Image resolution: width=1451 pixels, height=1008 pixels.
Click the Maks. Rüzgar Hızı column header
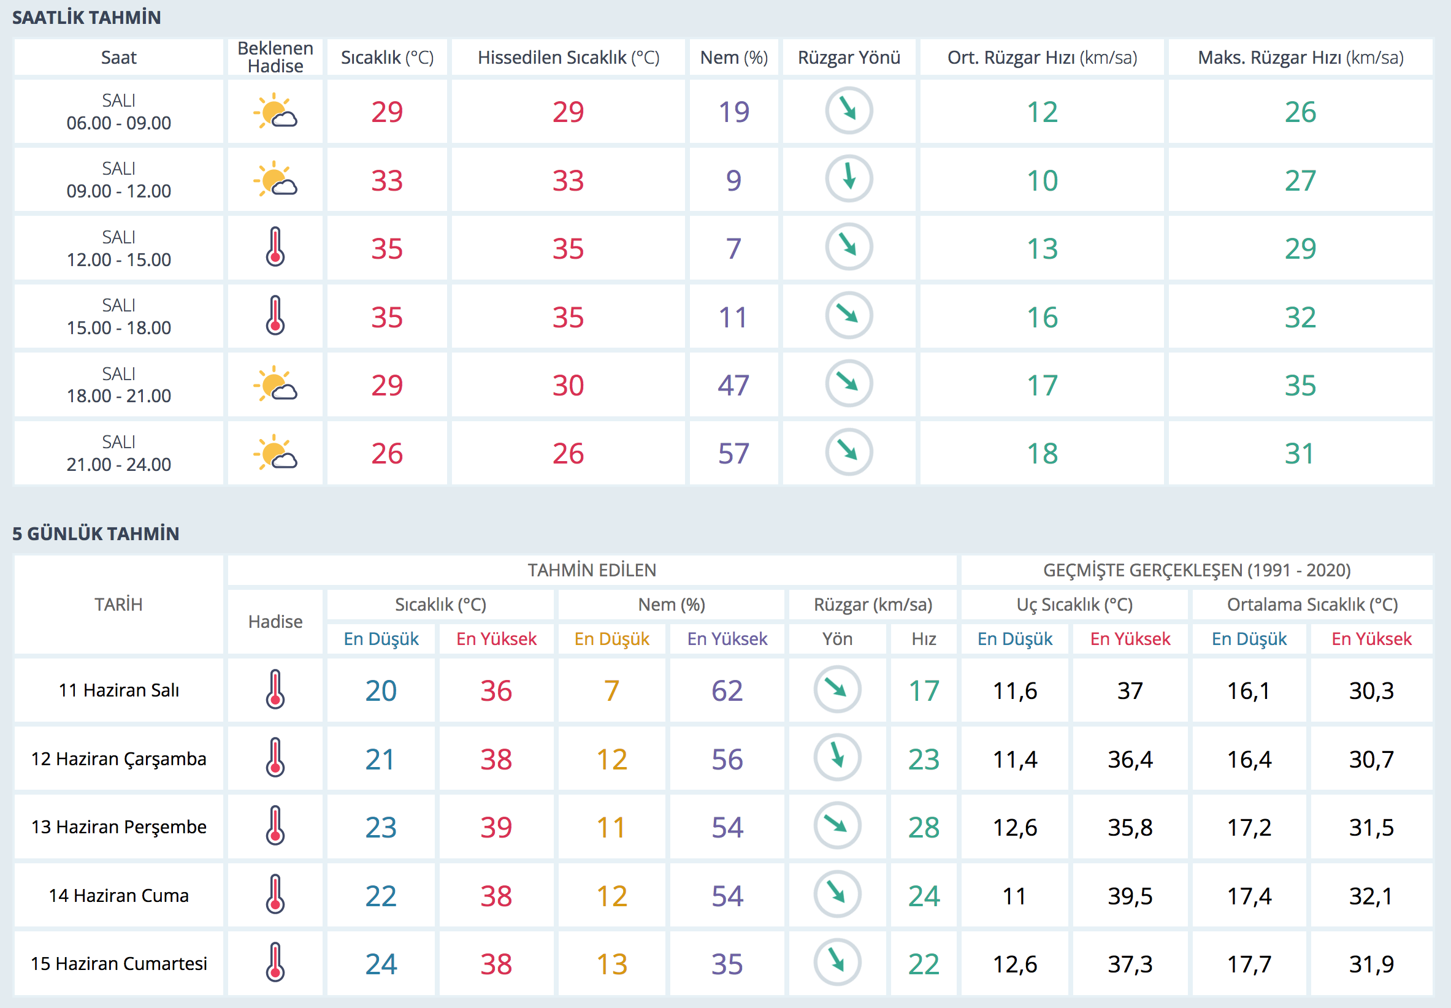(1300, 58)
